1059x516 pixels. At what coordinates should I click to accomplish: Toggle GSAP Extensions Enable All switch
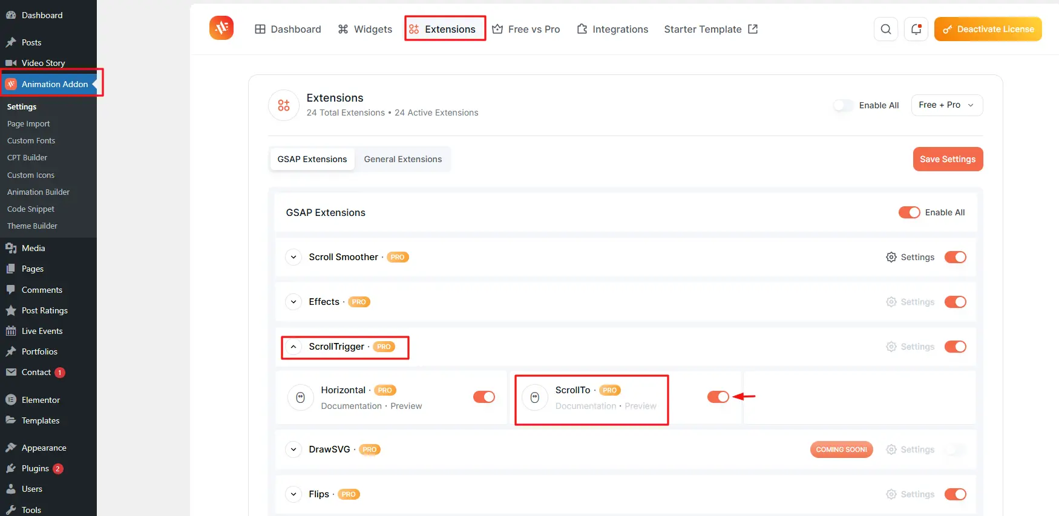tap(909, 212)
